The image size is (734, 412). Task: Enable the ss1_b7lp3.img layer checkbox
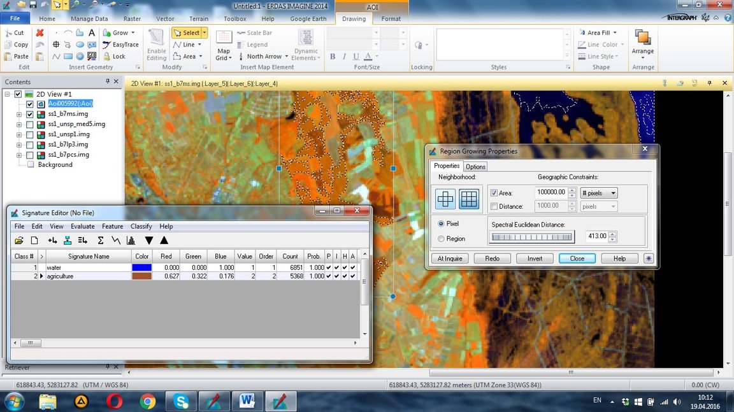[x=30, y=145]
